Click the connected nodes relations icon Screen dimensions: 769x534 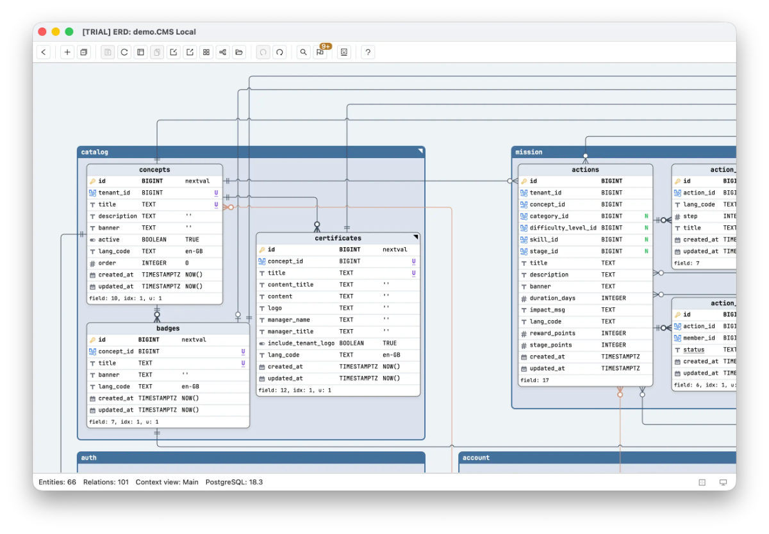(x=222, y=53)
